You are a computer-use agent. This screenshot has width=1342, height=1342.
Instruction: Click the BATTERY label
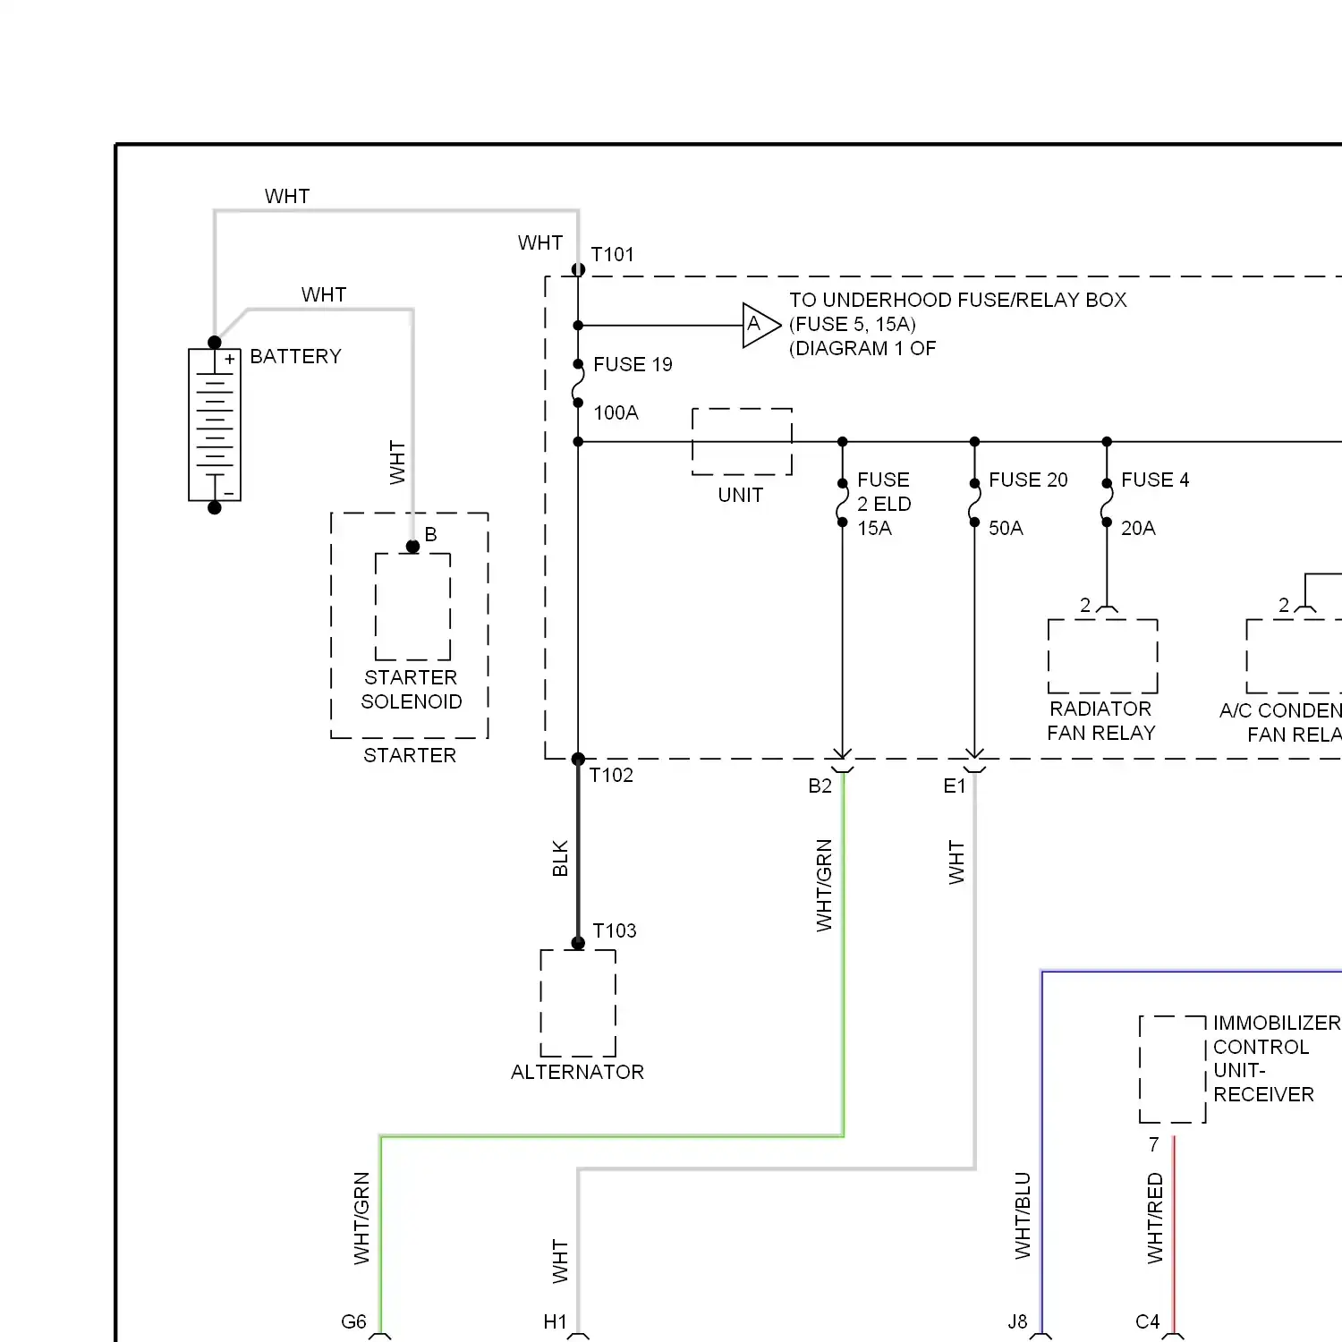point(296,356)
